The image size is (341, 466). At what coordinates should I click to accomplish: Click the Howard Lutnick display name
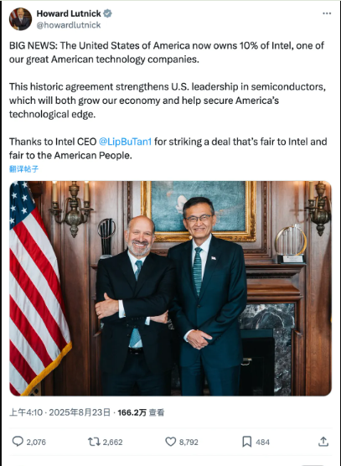coord(69,13)
